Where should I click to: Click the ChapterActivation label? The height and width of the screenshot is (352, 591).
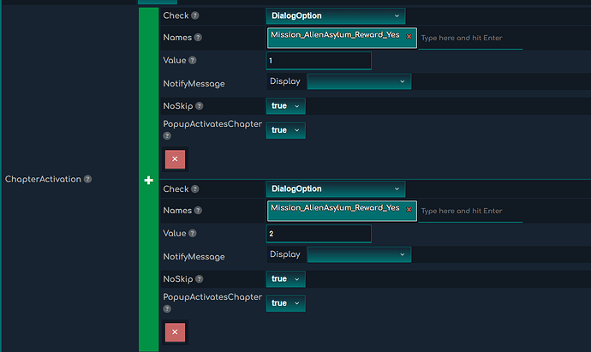[43, 179]
